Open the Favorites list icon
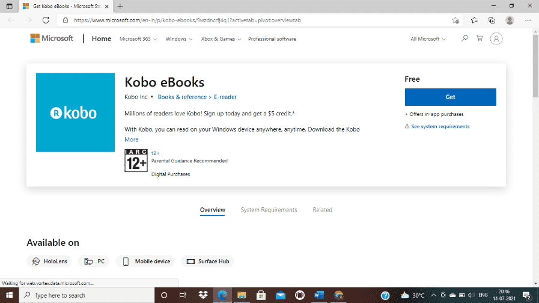The width and height of the screenshot is (539, 303). (474, 20)
